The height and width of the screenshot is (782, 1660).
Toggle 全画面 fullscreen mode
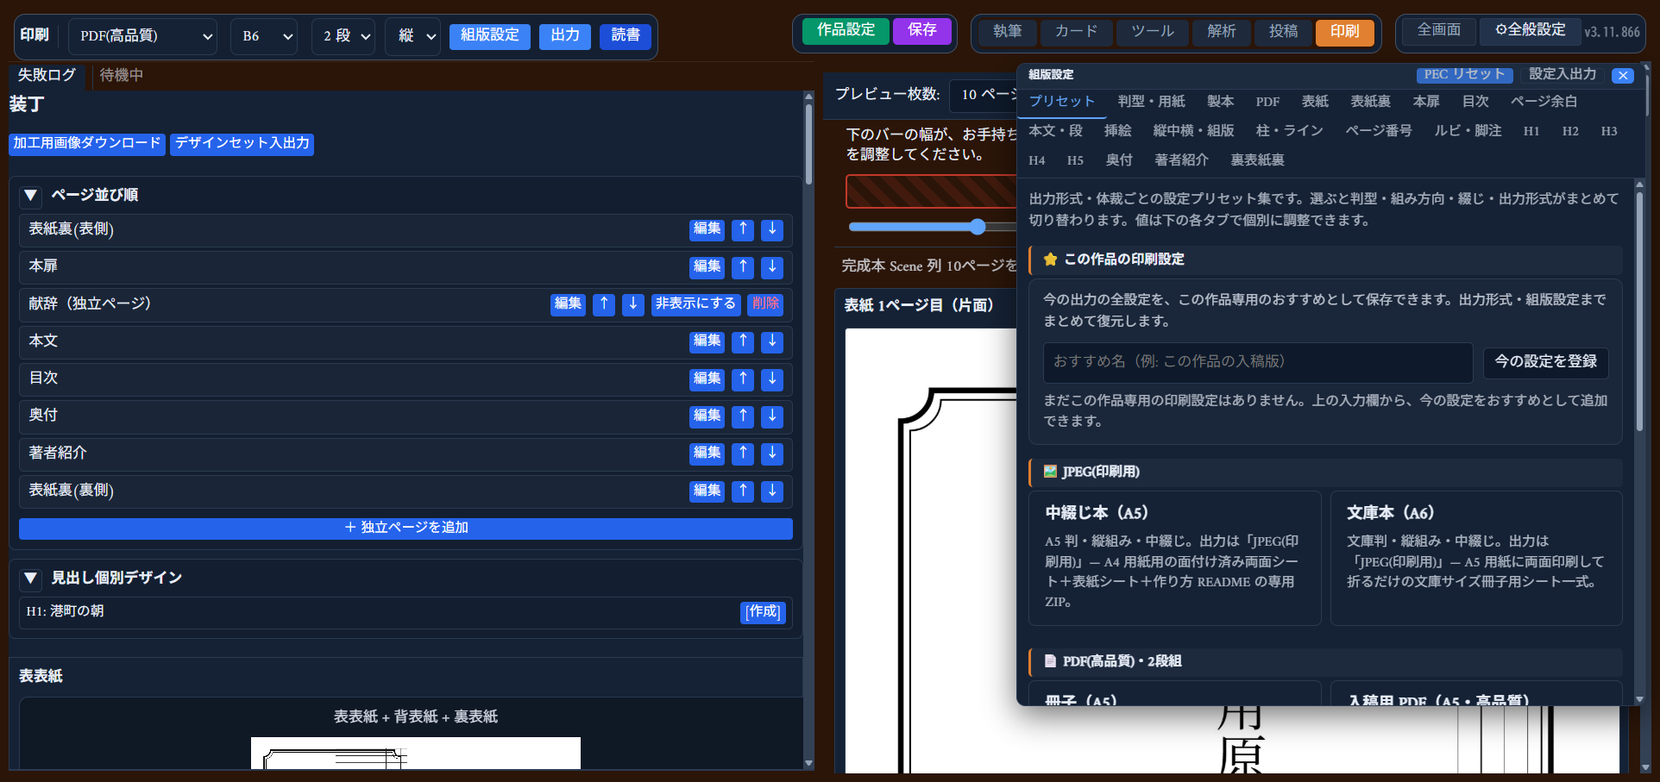(x=1439, y=30)
